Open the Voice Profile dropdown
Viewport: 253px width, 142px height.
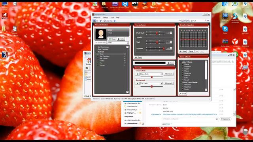pyautogui.click(x=198, y=21)
